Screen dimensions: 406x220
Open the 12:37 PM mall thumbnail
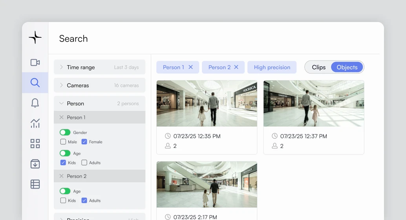click(x=314, y=103)
